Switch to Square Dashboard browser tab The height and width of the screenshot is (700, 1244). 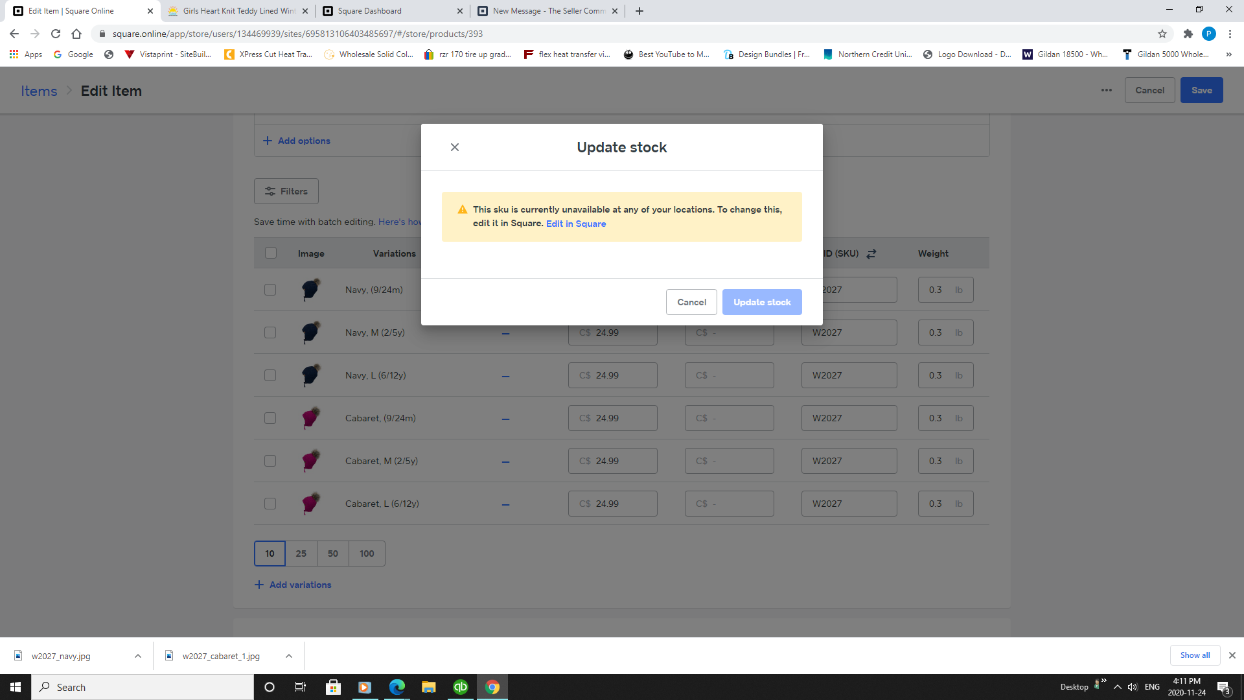coord(393,11)
